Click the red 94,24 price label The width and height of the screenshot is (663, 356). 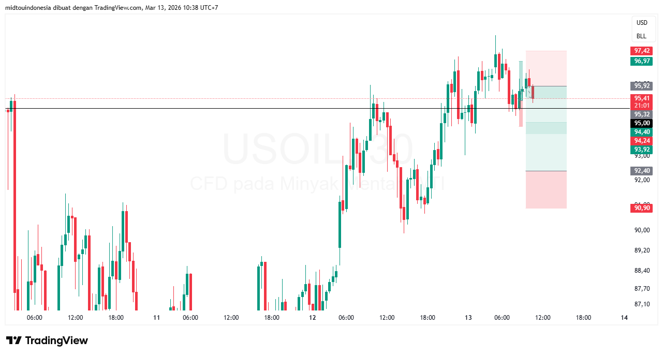[x=642, y=141]
